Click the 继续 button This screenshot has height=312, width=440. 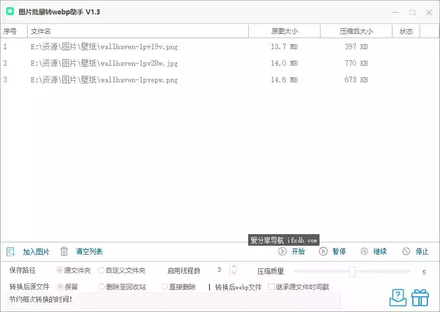click(380, 251)
